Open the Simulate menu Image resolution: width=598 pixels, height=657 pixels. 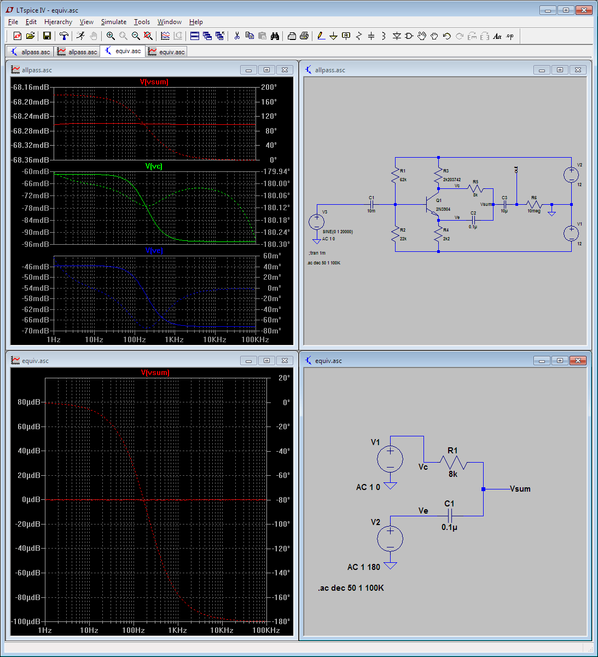tap(113, 22)
